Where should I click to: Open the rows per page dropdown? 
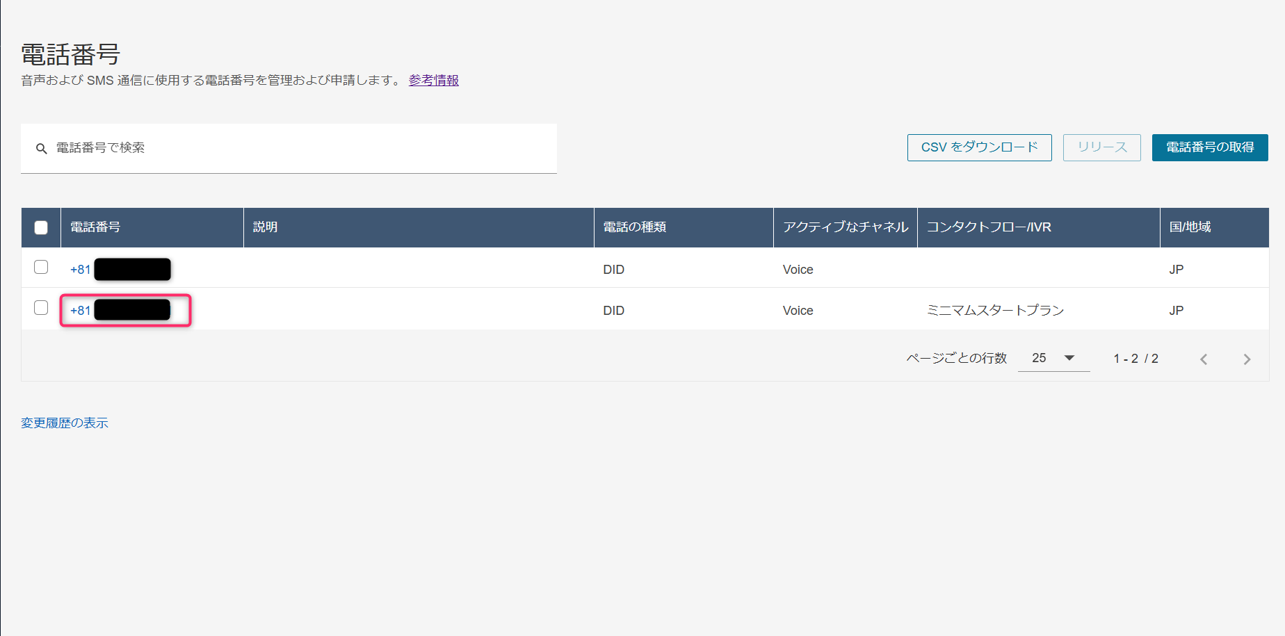pos(1053,358)
